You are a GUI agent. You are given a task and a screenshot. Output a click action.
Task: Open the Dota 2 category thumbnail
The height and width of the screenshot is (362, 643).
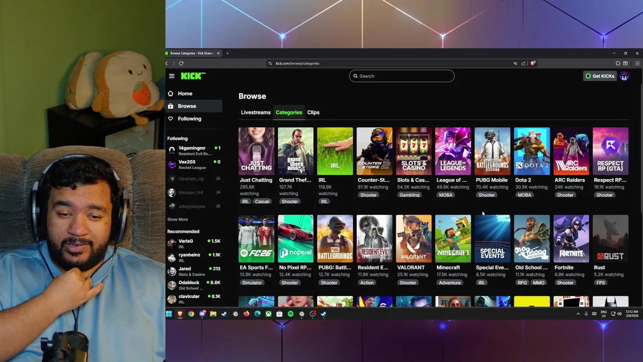coord(532,151)
